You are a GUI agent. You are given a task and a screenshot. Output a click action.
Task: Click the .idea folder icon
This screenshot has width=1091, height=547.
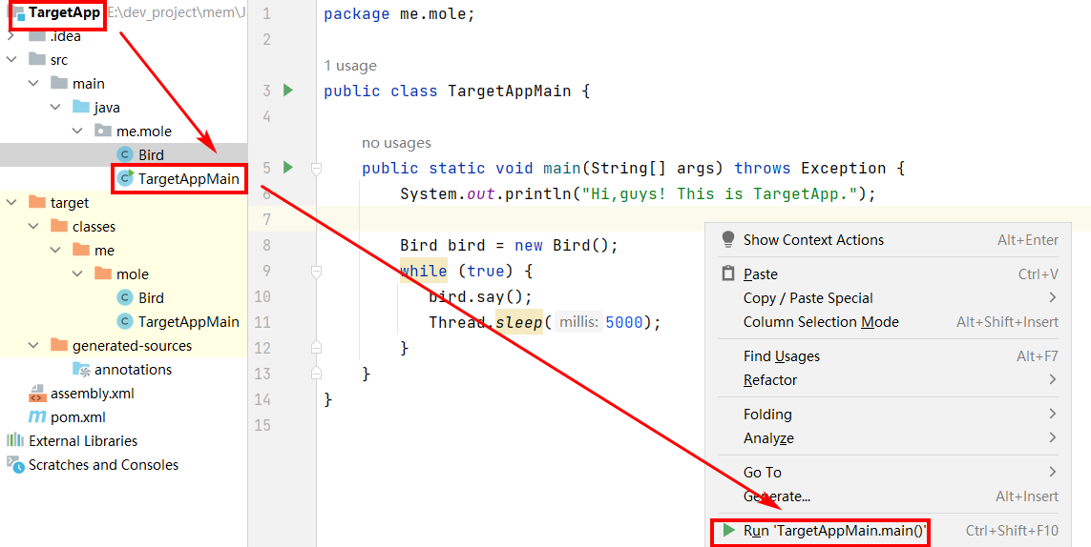[37, 36]
